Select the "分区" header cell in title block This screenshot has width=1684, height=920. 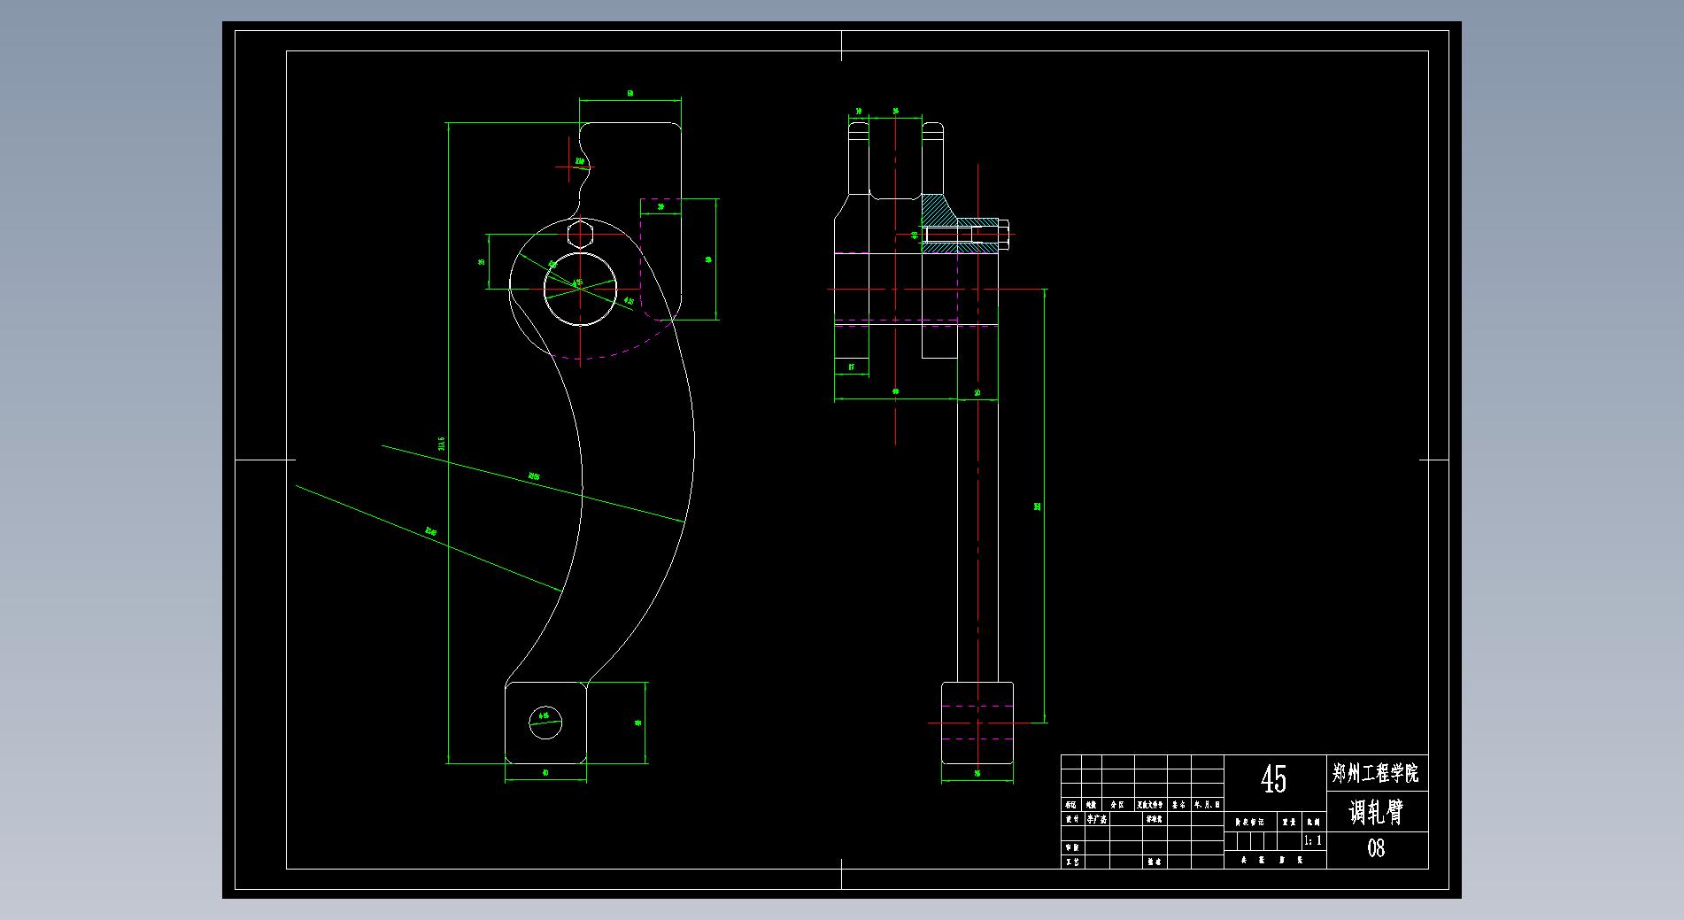click(1116, 805)
